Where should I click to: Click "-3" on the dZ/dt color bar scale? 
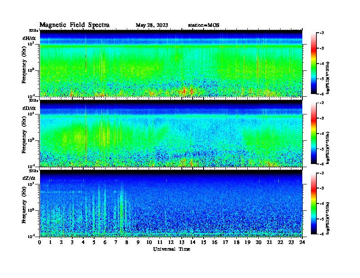coord(322,189)
